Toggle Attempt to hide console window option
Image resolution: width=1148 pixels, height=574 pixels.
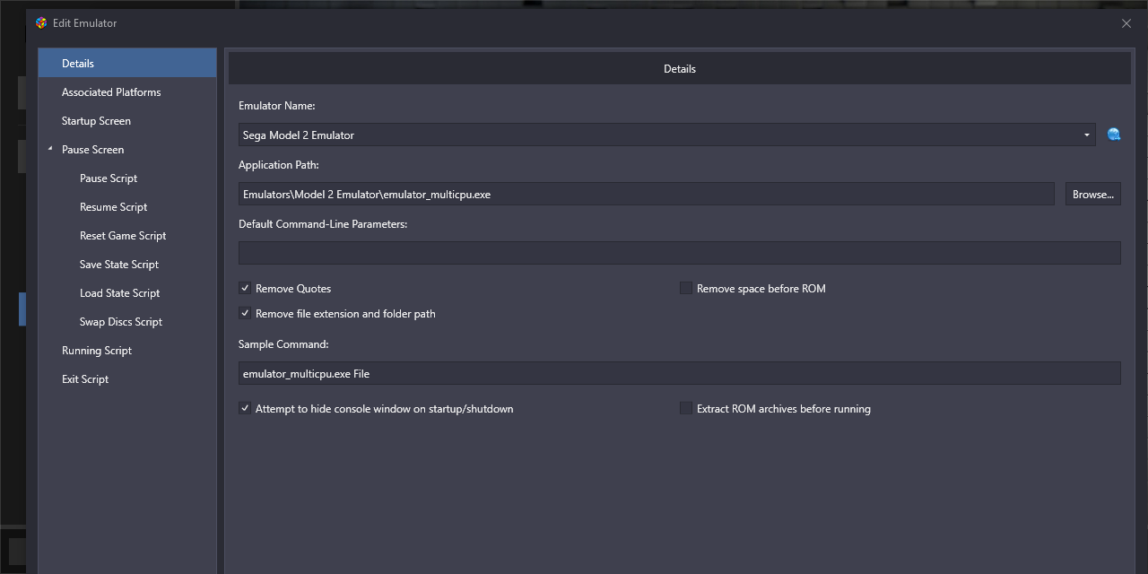point(244,409)
